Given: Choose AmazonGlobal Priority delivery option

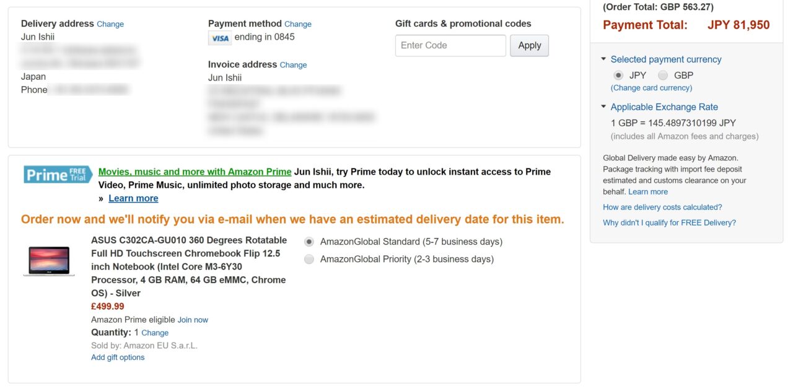Looking at the screenshot, I should pyautogui.click(x=309, y=259).
